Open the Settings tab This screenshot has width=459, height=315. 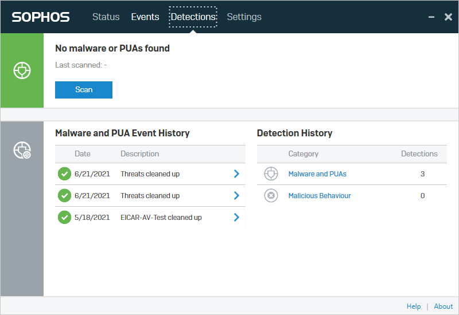click(244, 17)
